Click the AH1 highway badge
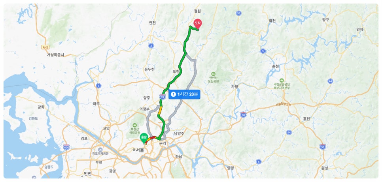Image resolution: width=382 pixels, height=182 pixels. (45, 47)
